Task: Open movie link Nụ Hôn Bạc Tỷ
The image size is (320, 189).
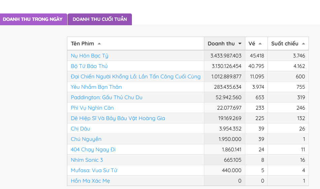Action: [x=90, y=56]
